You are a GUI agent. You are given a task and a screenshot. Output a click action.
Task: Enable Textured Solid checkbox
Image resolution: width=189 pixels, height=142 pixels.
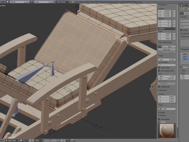(159, 119)
